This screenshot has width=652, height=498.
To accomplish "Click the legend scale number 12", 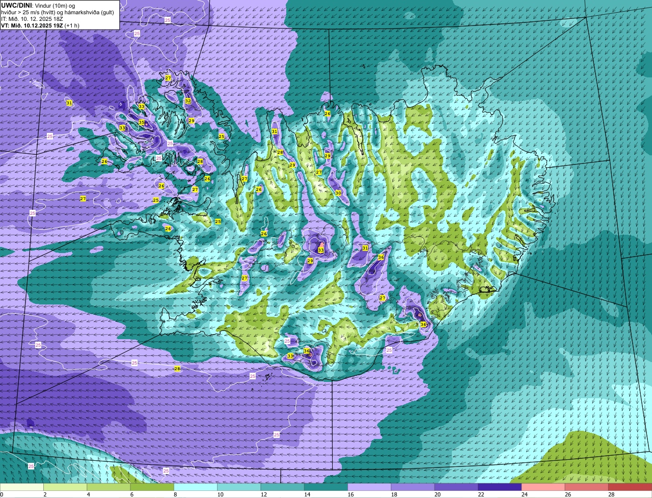I will (x=263, y=494).
